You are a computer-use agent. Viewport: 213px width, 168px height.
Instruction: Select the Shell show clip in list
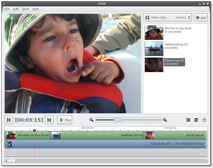[174, 62]
